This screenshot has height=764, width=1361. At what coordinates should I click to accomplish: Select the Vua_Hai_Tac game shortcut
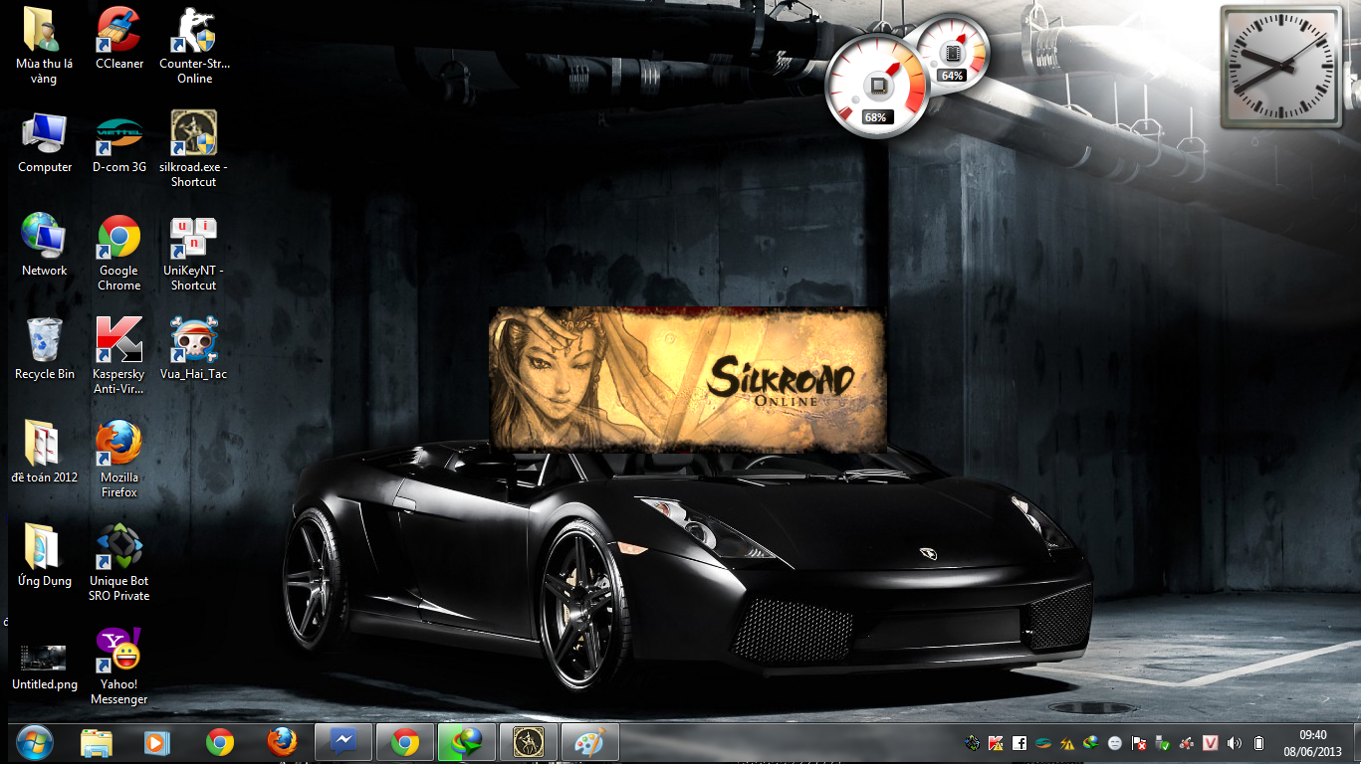click(x=194, y=348)
